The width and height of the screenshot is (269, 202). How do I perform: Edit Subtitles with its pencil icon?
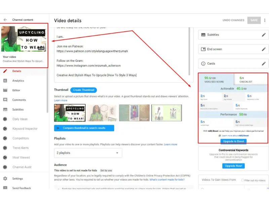[x=264, y=35]
